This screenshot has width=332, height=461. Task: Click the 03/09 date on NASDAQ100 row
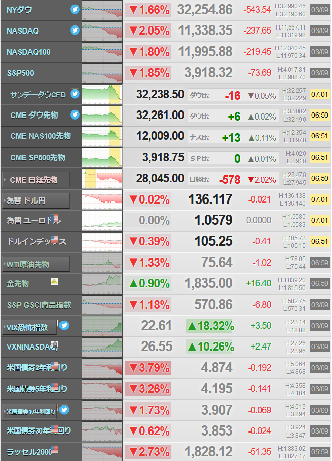(x=320, y=52)
